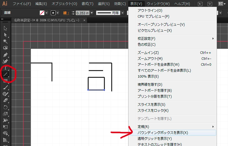
Task: Select the Blob Brush tool
Action: tap(5, 94)
